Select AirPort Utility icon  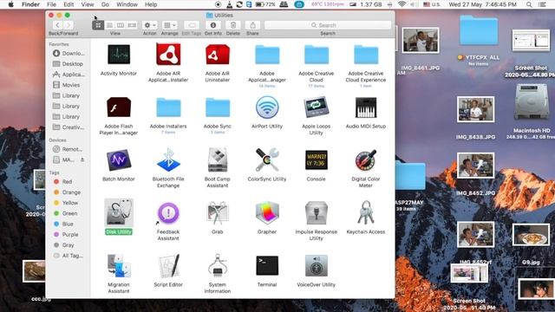(x=267, y=107)
